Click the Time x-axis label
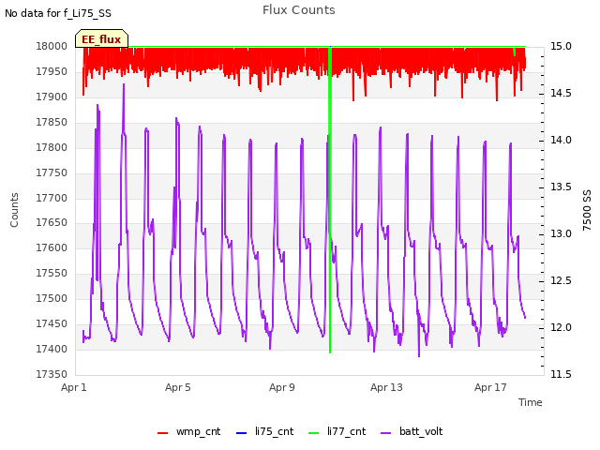600x450 pixels. [x=531, y=402]
